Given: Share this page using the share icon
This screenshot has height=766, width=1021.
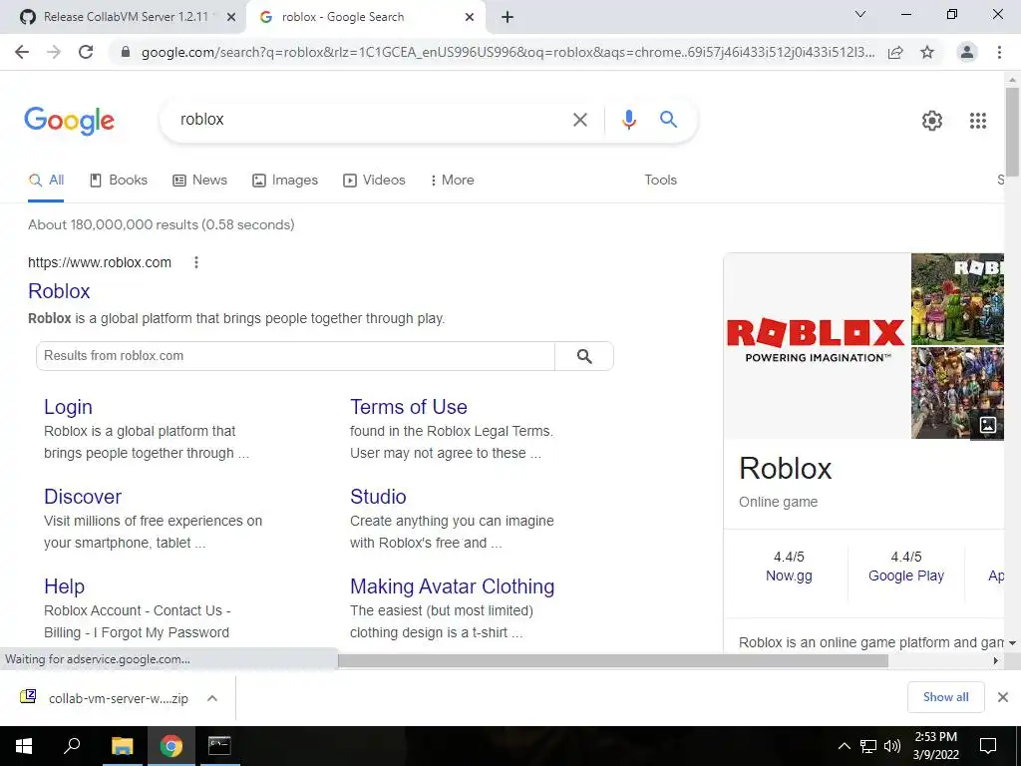Looking at the screenshot, I should [895, 52].
